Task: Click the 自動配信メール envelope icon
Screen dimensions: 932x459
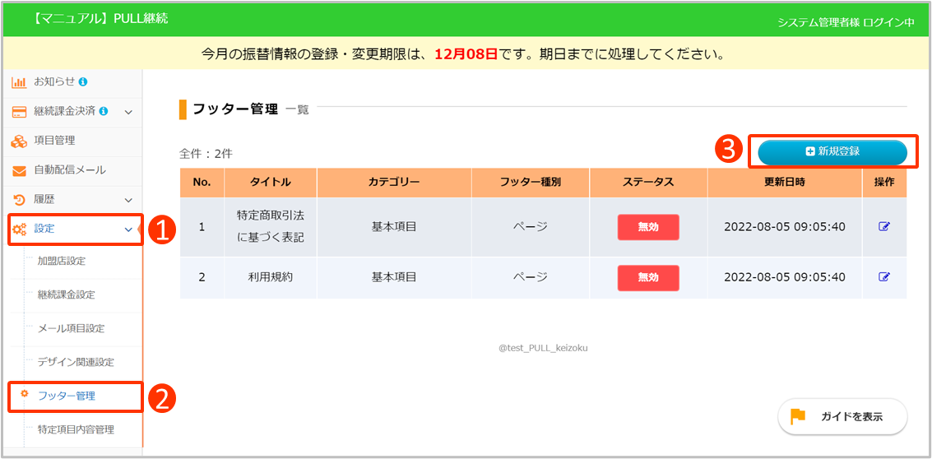Action: click(x=19, y=171)
